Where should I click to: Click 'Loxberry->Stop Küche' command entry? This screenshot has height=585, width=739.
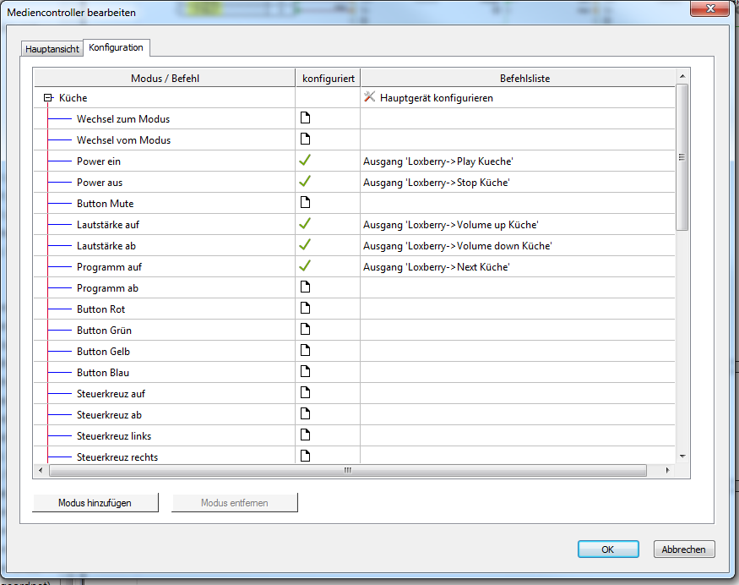click(x=437, y=183)
